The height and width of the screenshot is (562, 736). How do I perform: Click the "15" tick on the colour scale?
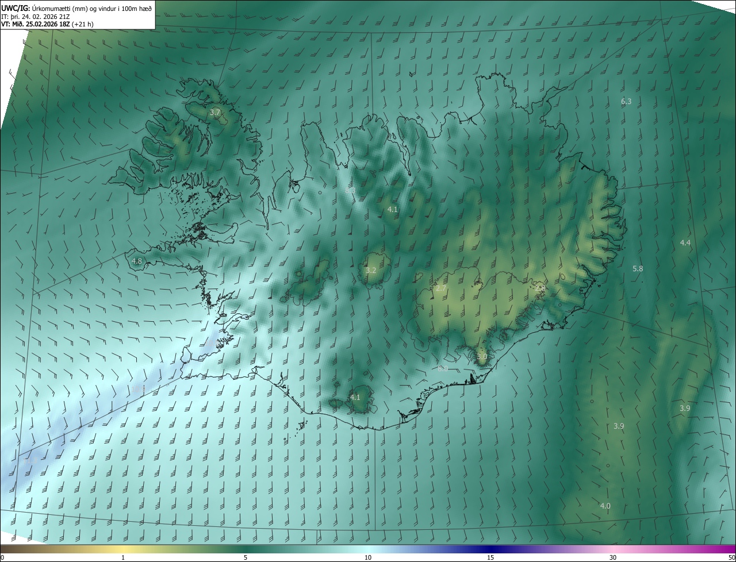[x=490, y=557]
